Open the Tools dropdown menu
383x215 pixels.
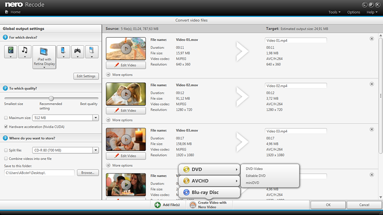pyautogui.click(x=334, y=12)
